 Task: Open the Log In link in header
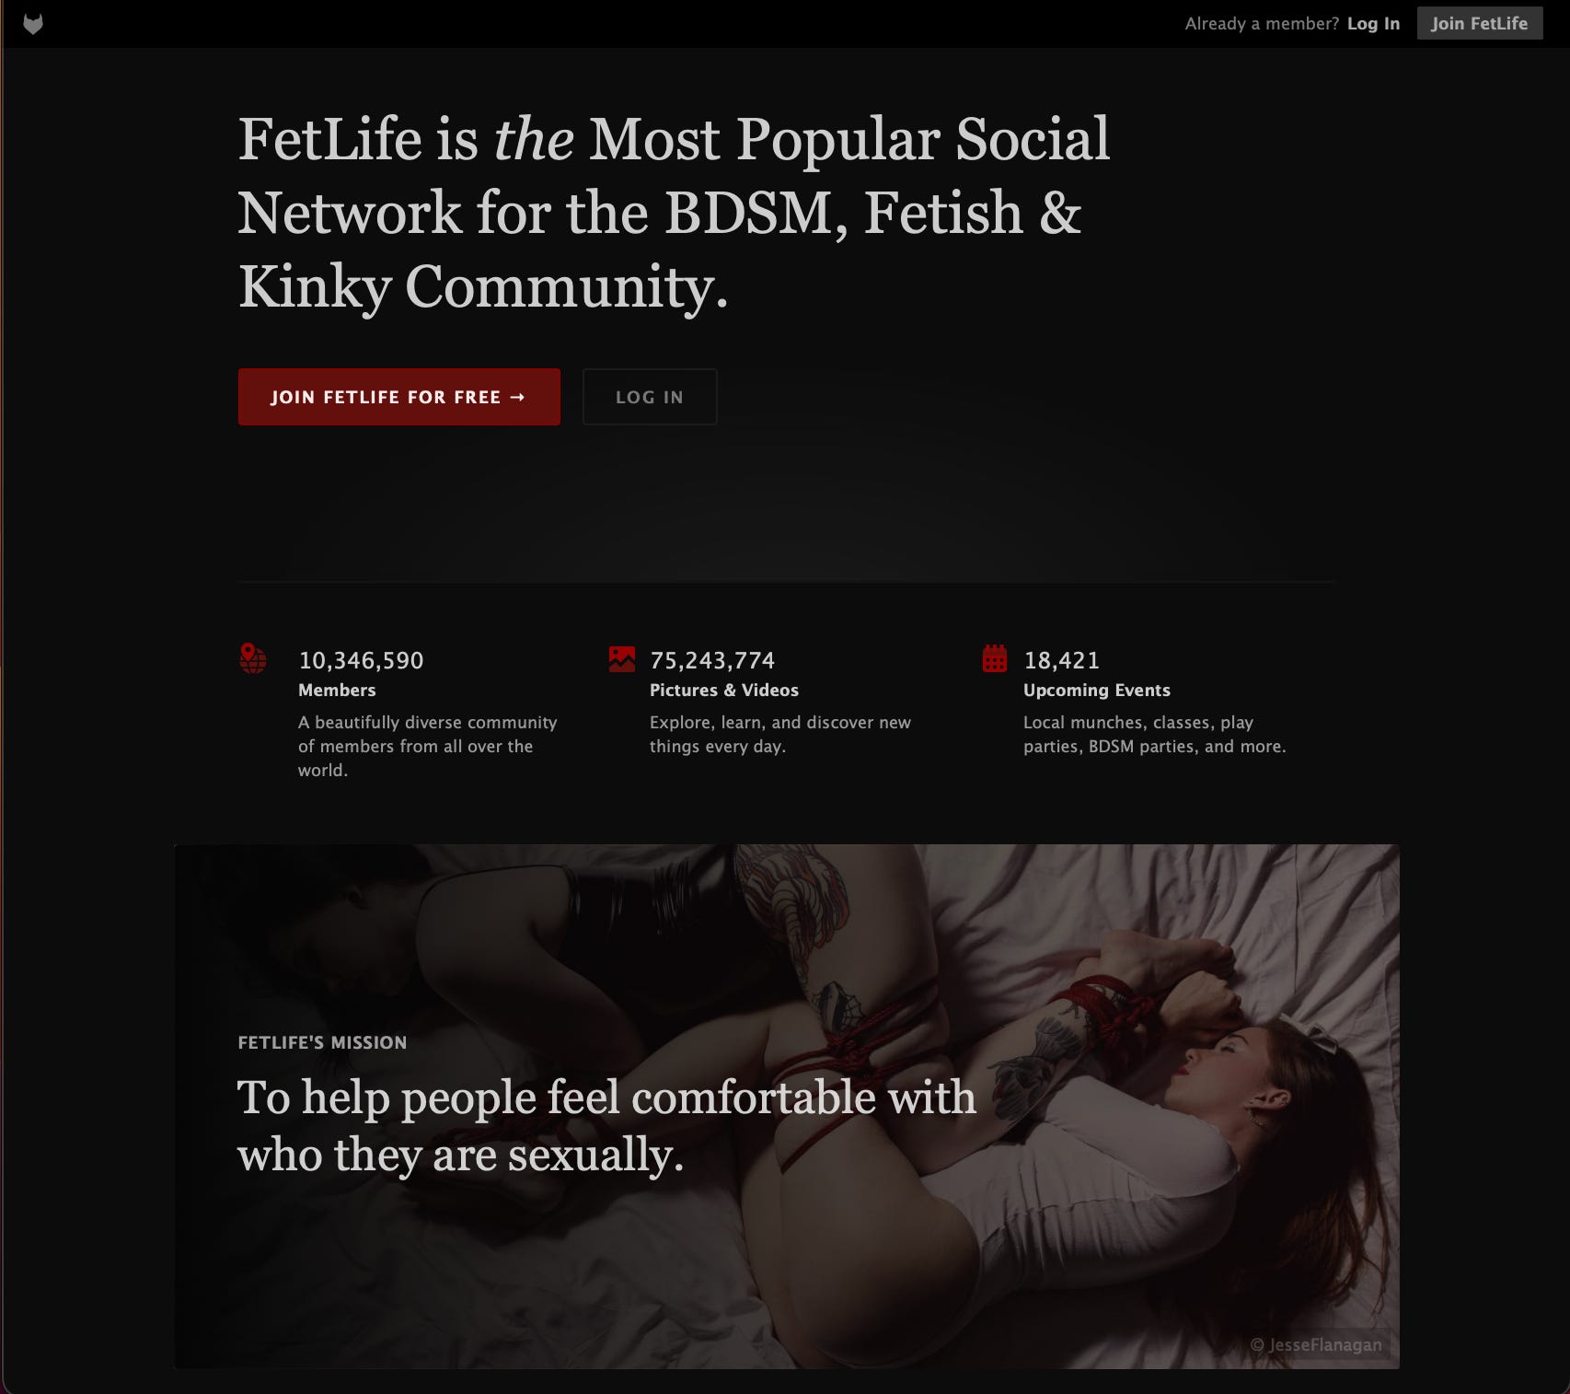tap(1373, 24)
